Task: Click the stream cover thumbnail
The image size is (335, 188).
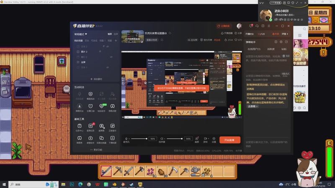Action: 132,36
